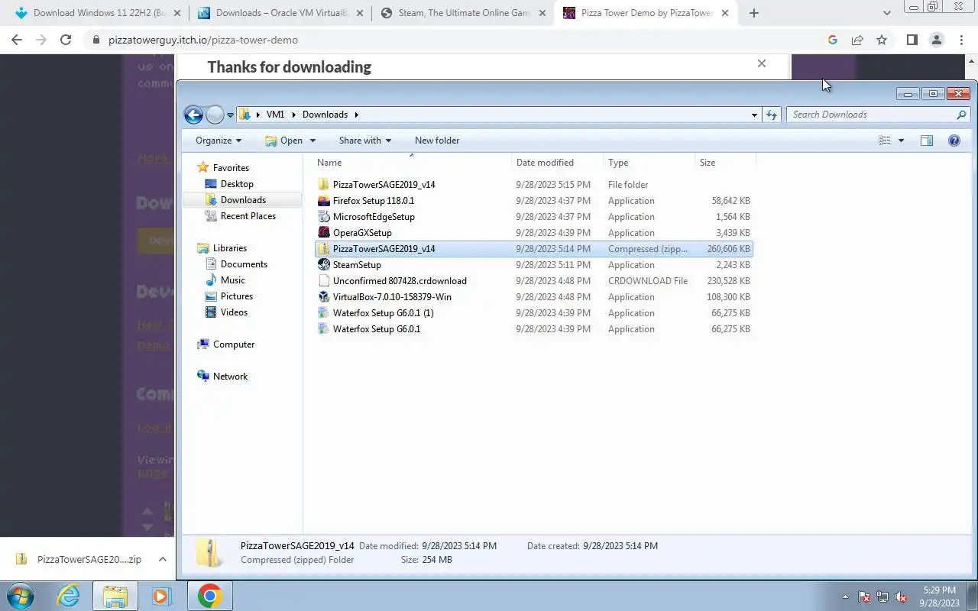The height and width of the screenshot is (611, 978).
Task: Click the Explorer refresh button beside address bar
Action: (x=772, y=115)
